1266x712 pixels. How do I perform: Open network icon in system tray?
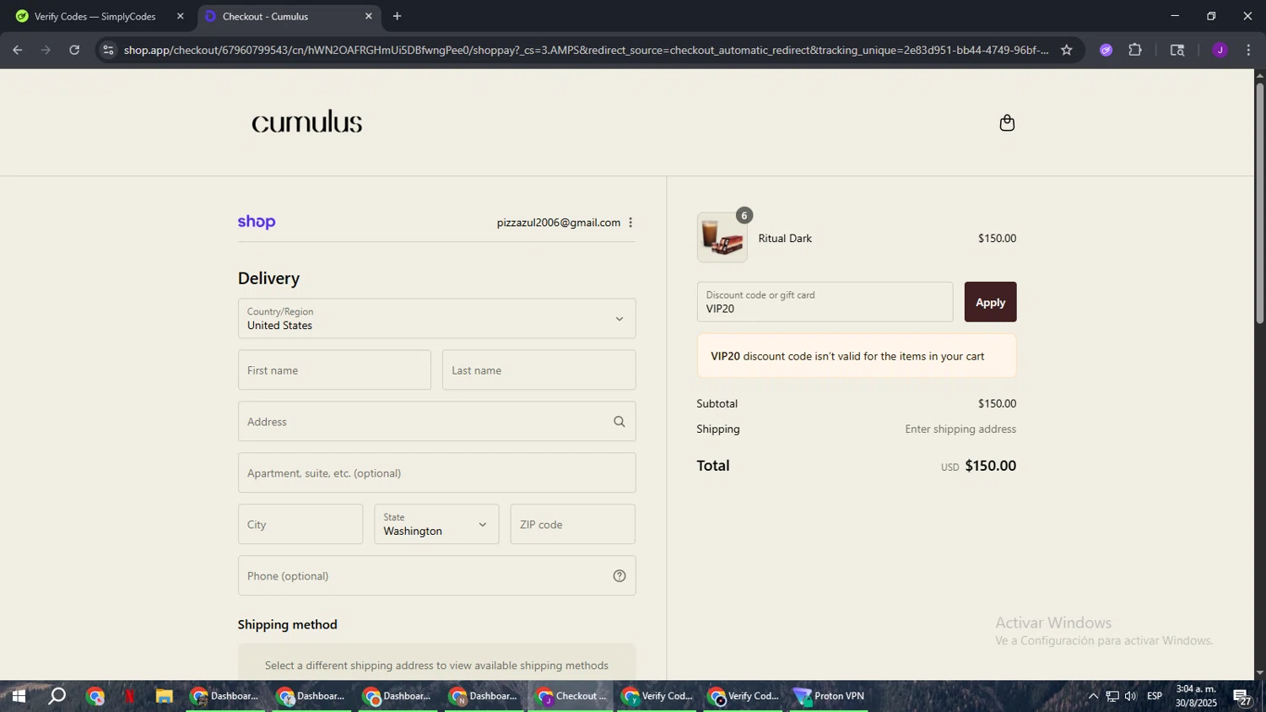pyautogui.click(x=1112, y=696)
